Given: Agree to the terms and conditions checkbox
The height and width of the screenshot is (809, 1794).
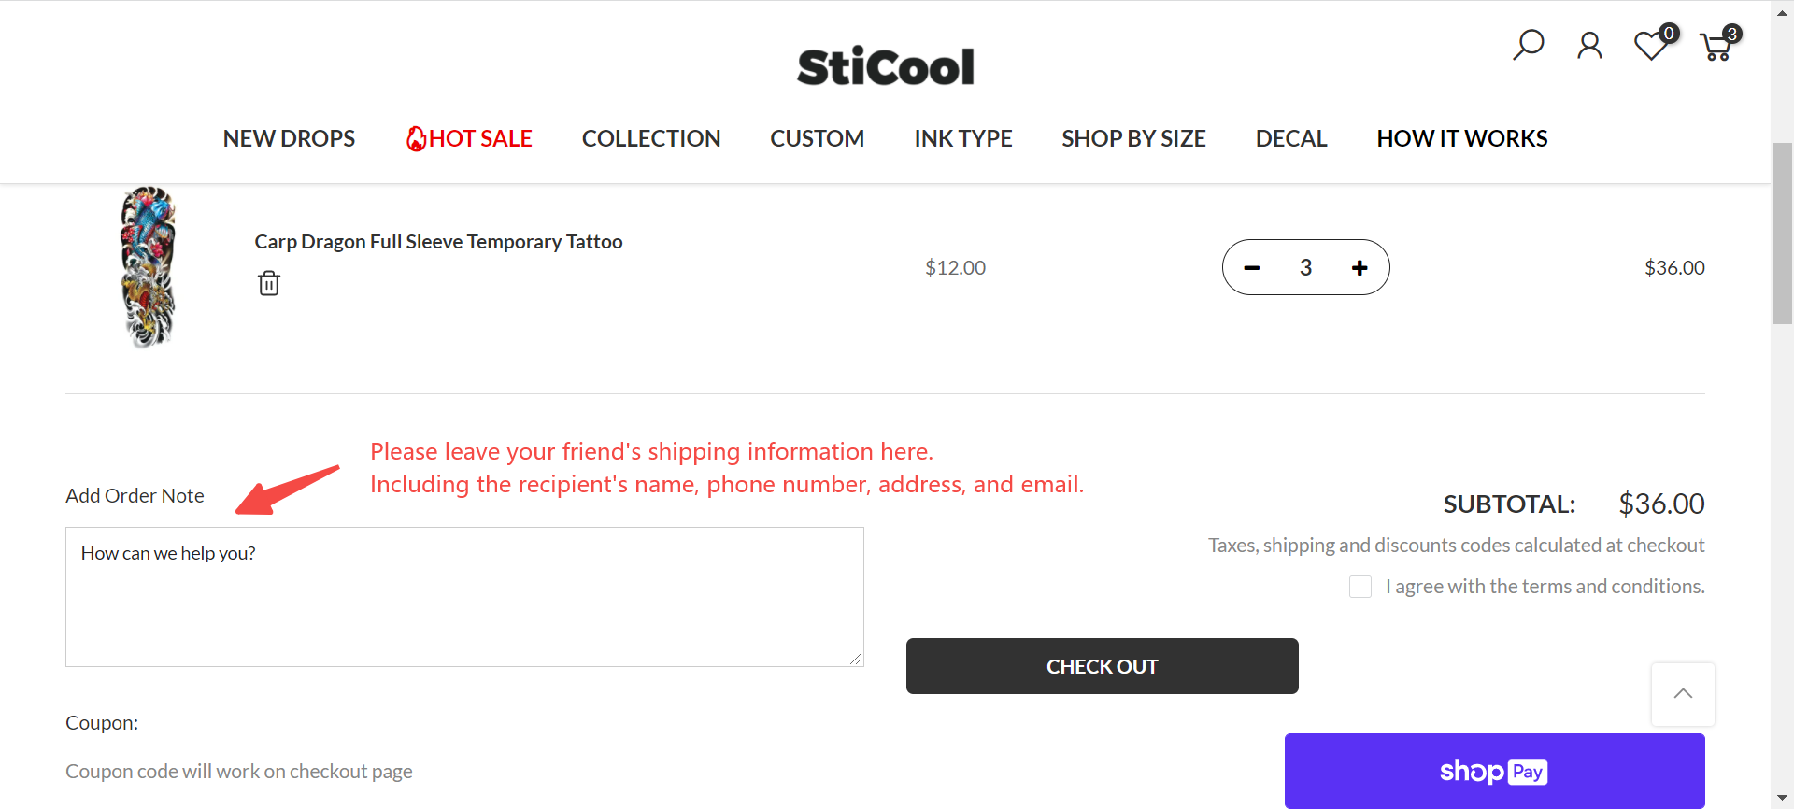Looking at the screenshot, I should tap(1360, 587).
